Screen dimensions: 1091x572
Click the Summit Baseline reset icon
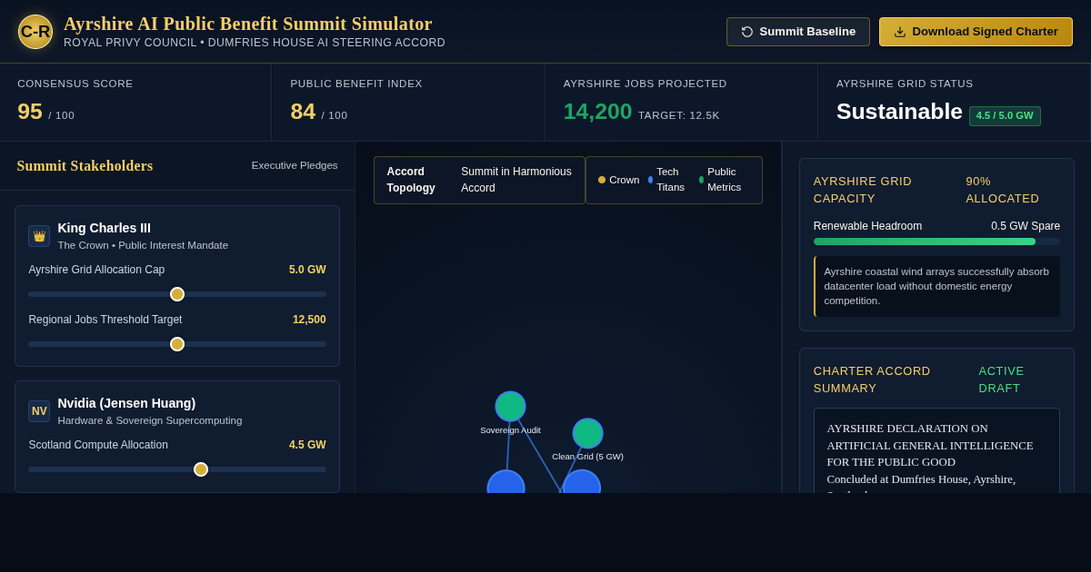(747, 32)
